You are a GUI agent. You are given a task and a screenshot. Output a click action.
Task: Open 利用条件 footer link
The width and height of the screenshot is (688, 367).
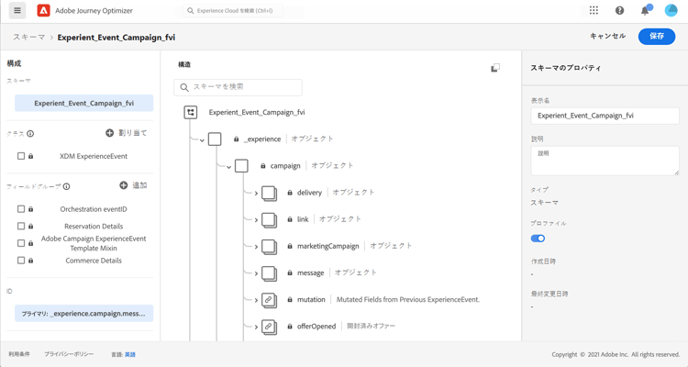(19, 354)
